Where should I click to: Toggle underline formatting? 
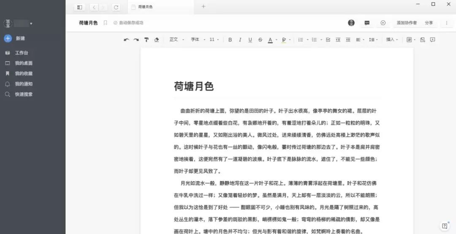(x=250, y=40)
